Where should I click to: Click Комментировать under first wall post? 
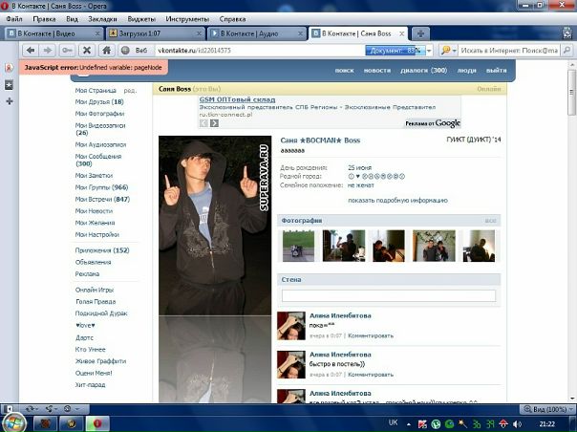point(370,335)
